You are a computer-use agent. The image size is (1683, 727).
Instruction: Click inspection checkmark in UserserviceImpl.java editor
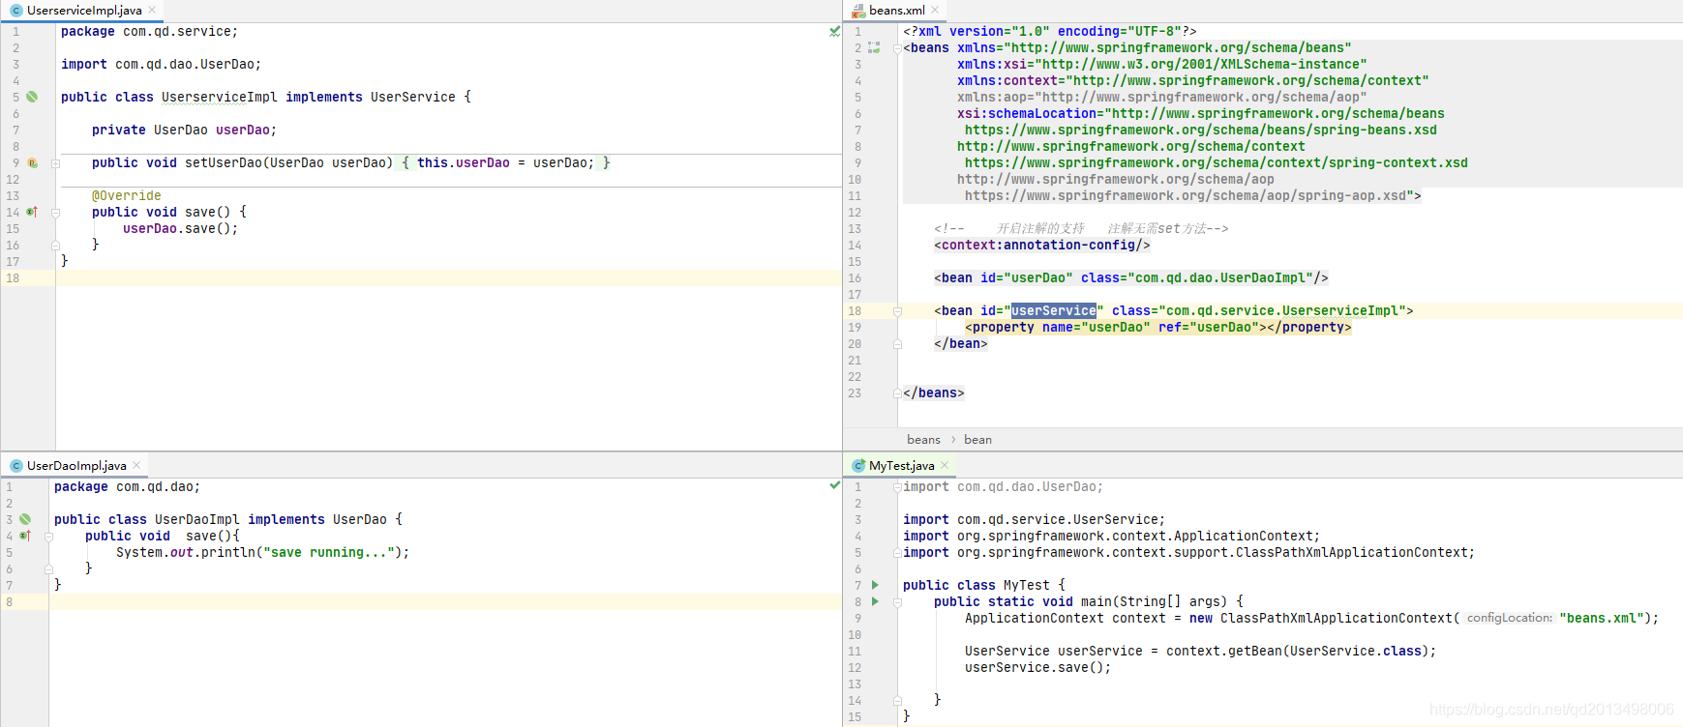[834, 31]
